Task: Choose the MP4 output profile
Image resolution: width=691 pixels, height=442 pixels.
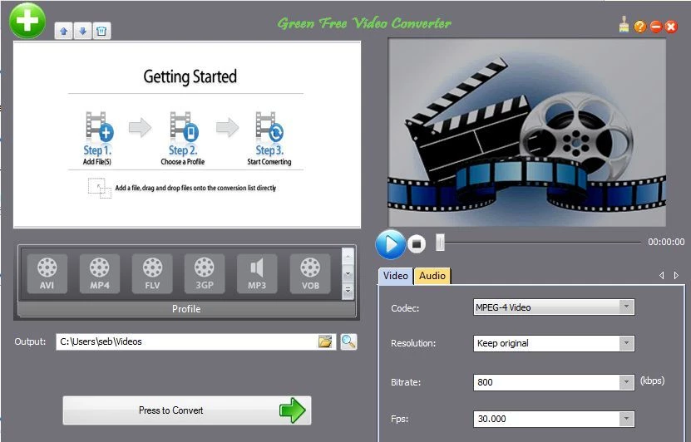Action: [100, 273]
